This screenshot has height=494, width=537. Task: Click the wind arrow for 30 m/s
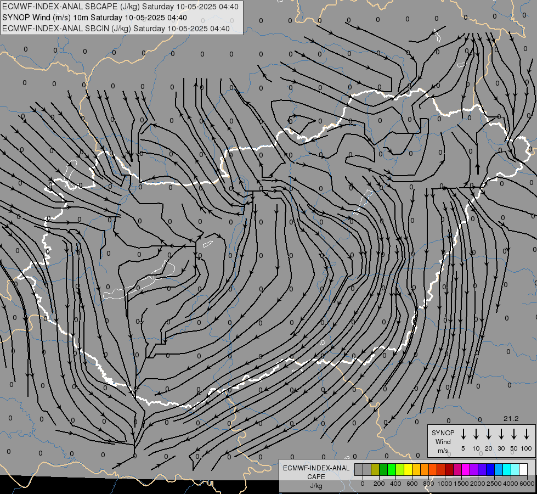pyautogui.click(x=501, y=434)
